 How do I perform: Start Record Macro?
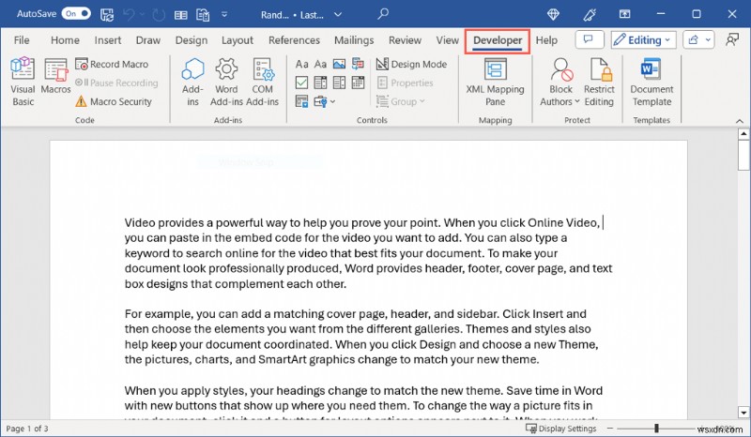112,64
